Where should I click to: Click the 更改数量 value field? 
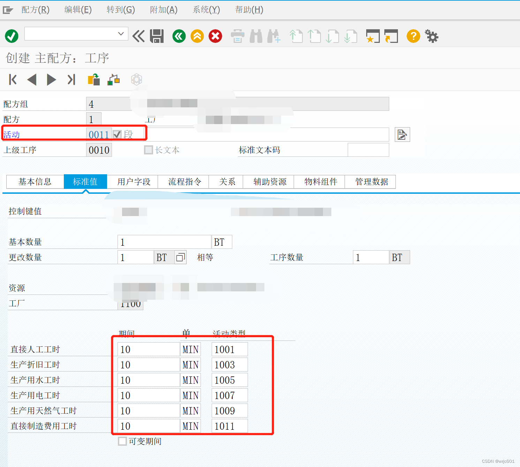coord(136,257)
